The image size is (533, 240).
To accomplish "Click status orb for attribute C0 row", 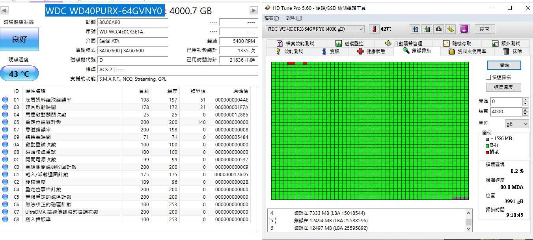I will (5, 167).
